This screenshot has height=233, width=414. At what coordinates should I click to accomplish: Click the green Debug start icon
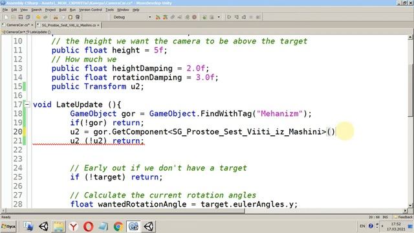(204, 17)
